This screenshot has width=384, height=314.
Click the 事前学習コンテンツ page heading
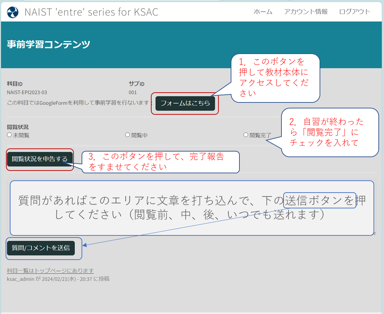pyautogui.click(x=49, y=45)
